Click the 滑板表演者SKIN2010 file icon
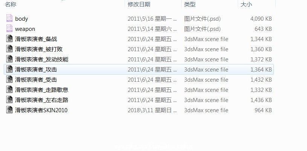The image size is (307, 151). [9, 110]
